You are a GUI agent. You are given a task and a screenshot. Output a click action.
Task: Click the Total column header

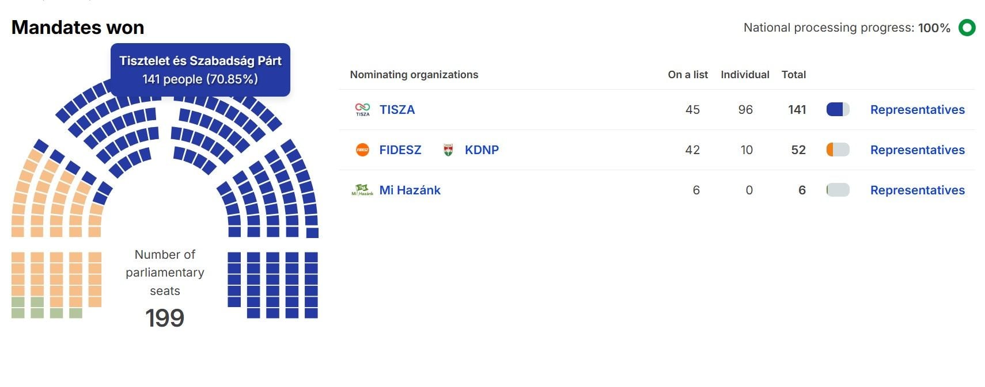[x=793, y=75]
